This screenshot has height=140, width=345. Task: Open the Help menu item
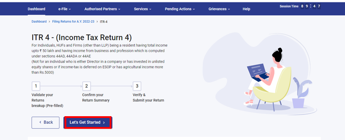(x=247, y=9)
